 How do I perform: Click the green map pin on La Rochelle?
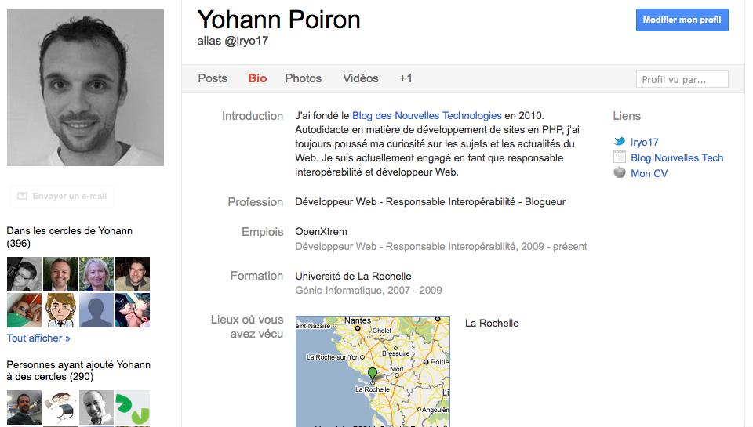pyautogui.click(x=373, y=375)
